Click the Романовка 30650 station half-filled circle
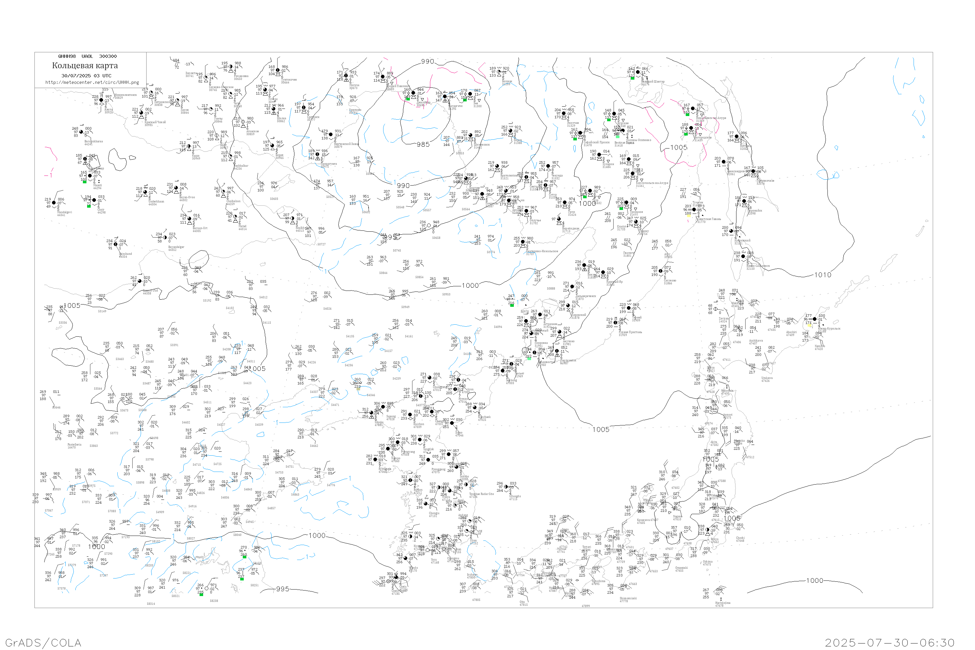975x650 pixels. [x=230, y=67]
